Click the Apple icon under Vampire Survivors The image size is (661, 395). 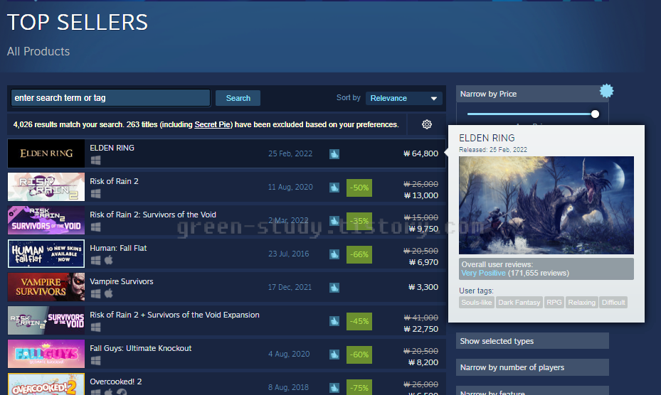(x=109, y=293)
